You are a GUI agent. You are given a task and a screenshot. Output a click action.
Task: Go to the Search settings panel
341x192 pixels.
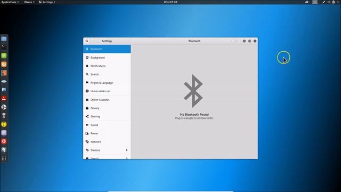coord(107,74)
